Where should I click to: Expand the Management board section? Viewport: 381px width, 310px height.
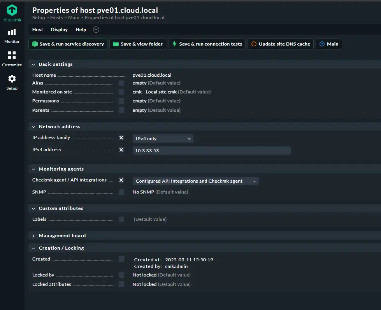pos(34,236)
